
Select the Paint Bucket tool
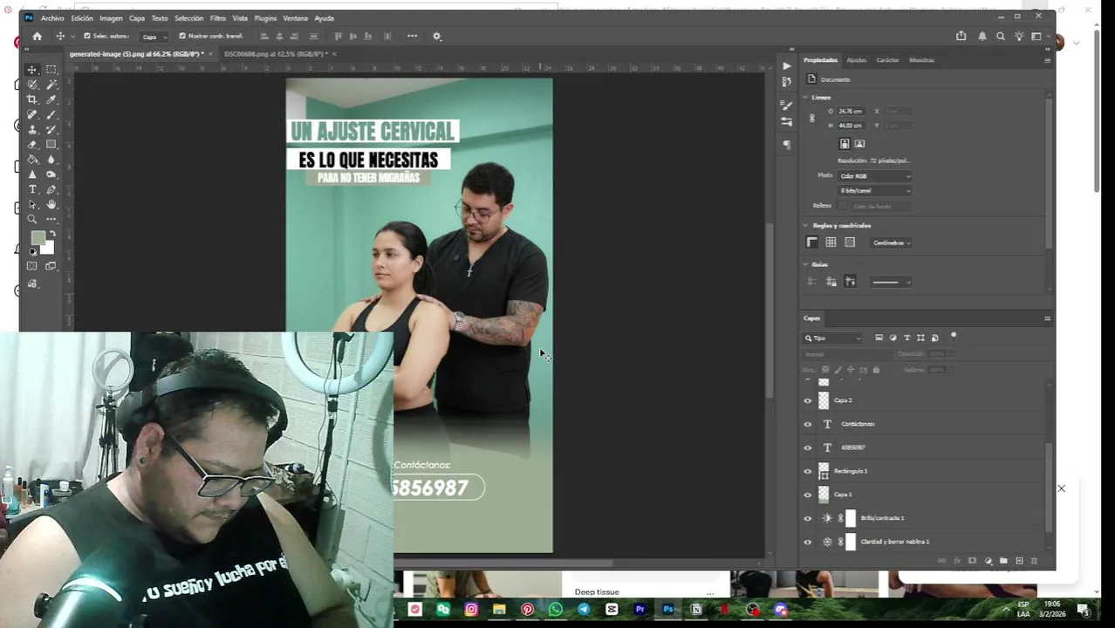(32, 159)
